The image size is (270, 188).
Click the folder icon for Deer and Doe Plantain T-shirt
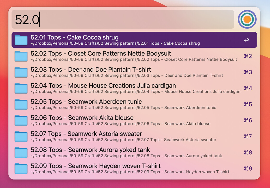pyautogui.click(x=21, y=72)
